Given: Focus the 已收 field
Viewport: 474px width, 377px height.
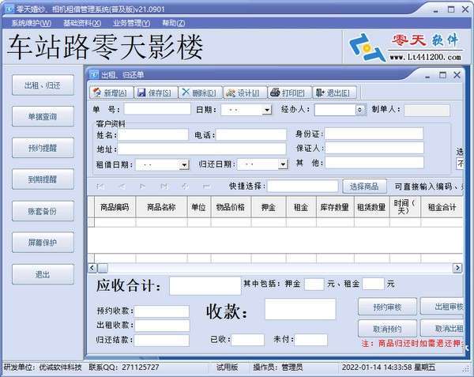Looking at the screenshot, I should click(x=248, y=340).
